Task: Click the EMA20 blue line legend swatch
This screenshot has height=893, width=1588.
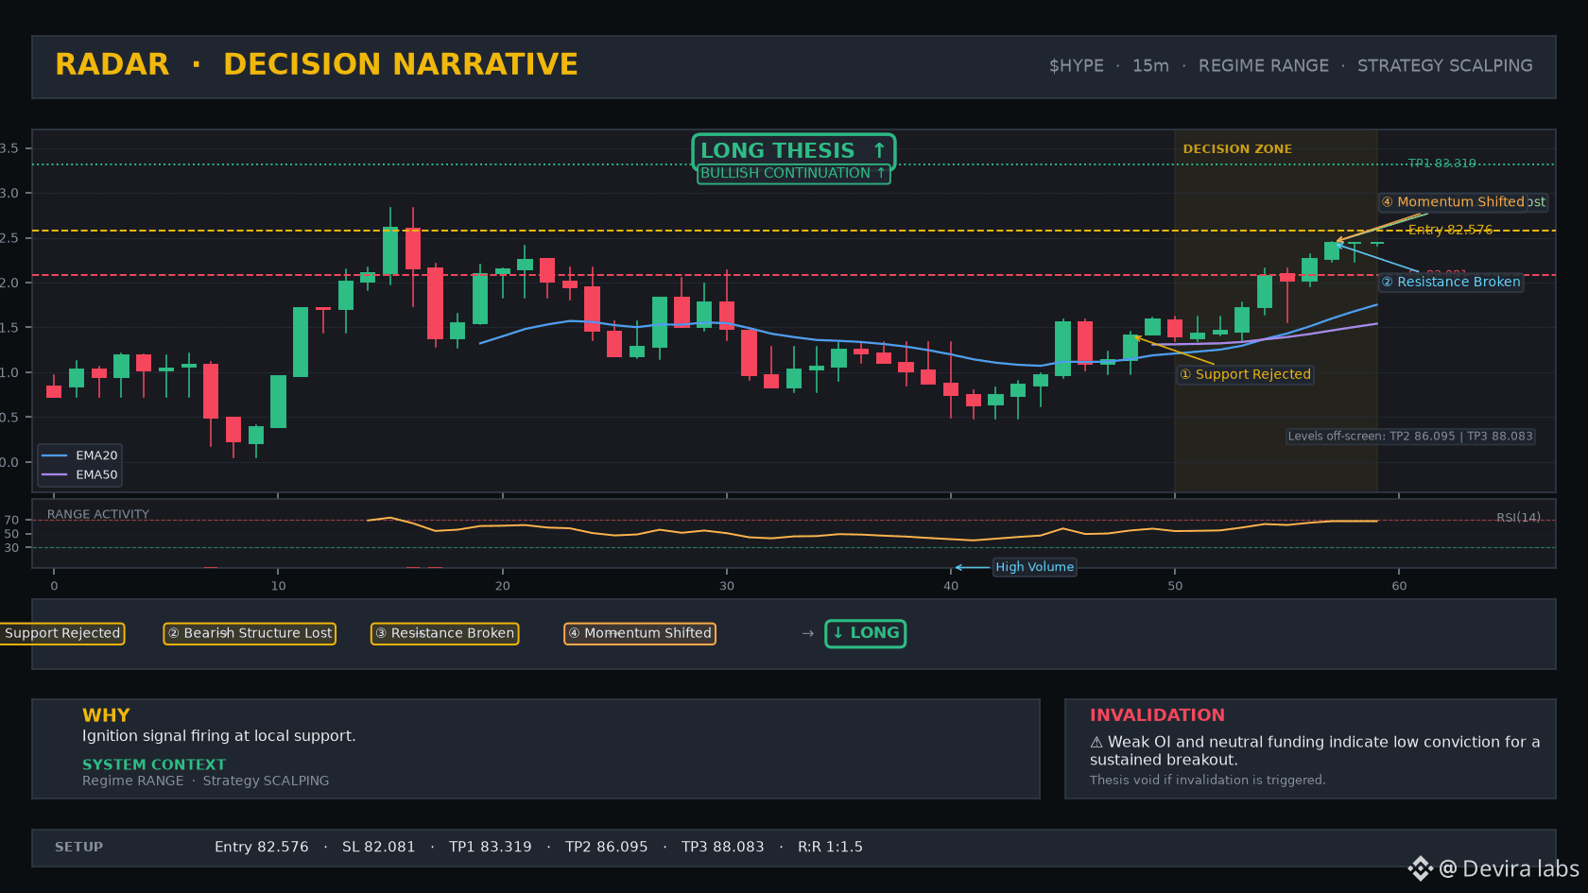Action: tap(55, 455)
